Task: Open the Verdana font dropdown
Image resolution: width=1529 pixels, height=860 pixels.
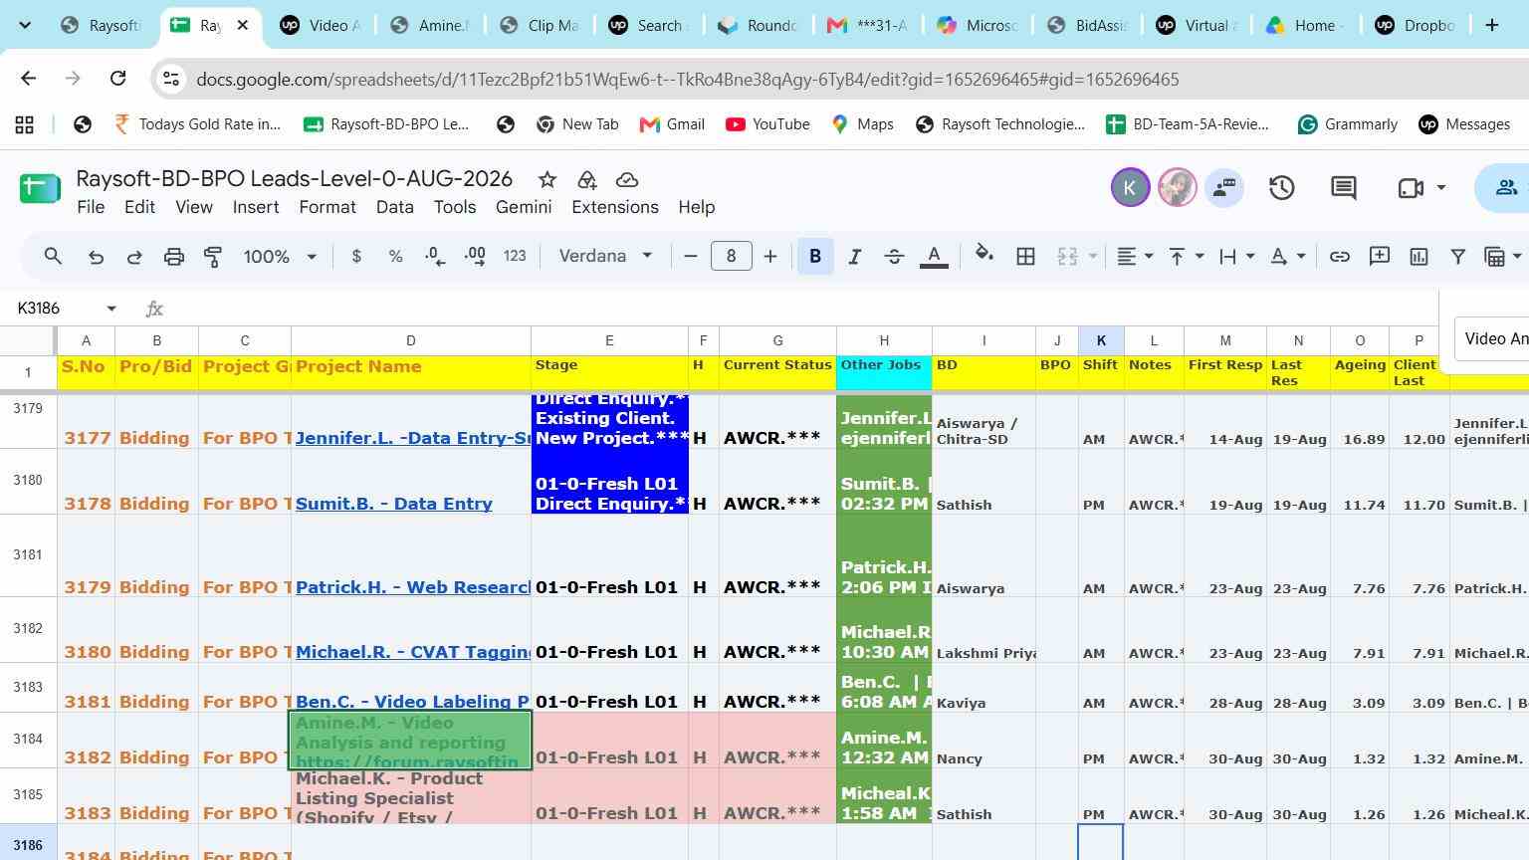Action: [604, 257]
